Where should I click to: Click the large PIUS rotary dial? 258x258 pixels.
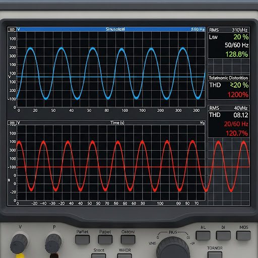pyautogui.click(x=173, y=248)
